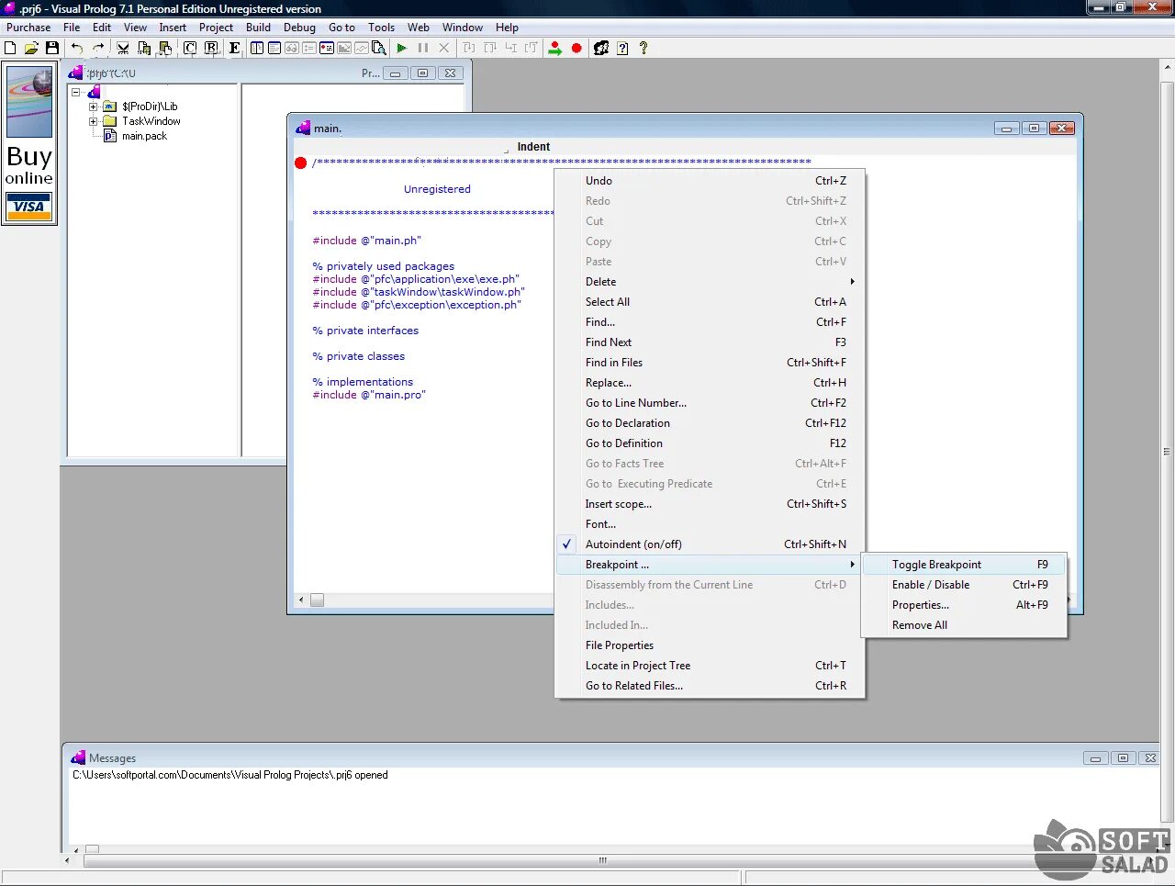Click the Paste toolbar icon
Screen dimensions: 1175x886
pos(165,48)
